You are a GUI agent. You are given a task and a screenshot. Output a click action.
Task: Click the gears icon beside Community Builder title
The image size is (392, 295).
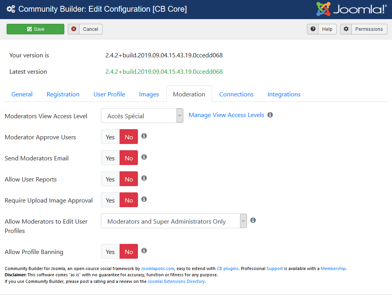point(11,9)
